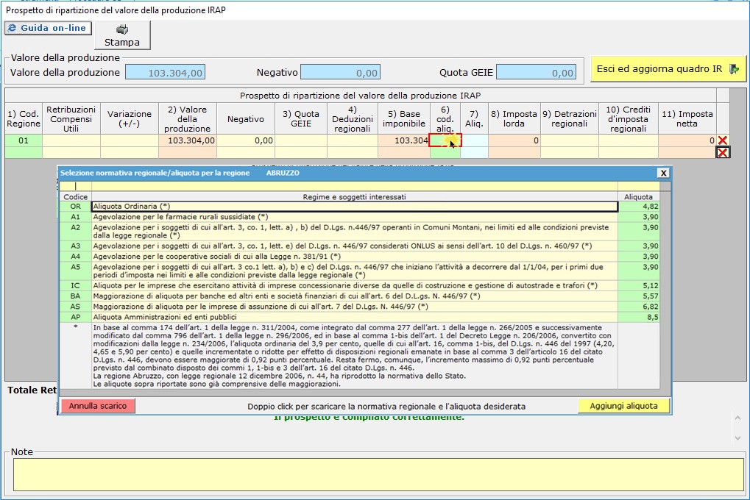Click the Note text area
Image resolution: width=750 pixels, height=500 pixels.
pyautogui.click(x=378, y=474)
